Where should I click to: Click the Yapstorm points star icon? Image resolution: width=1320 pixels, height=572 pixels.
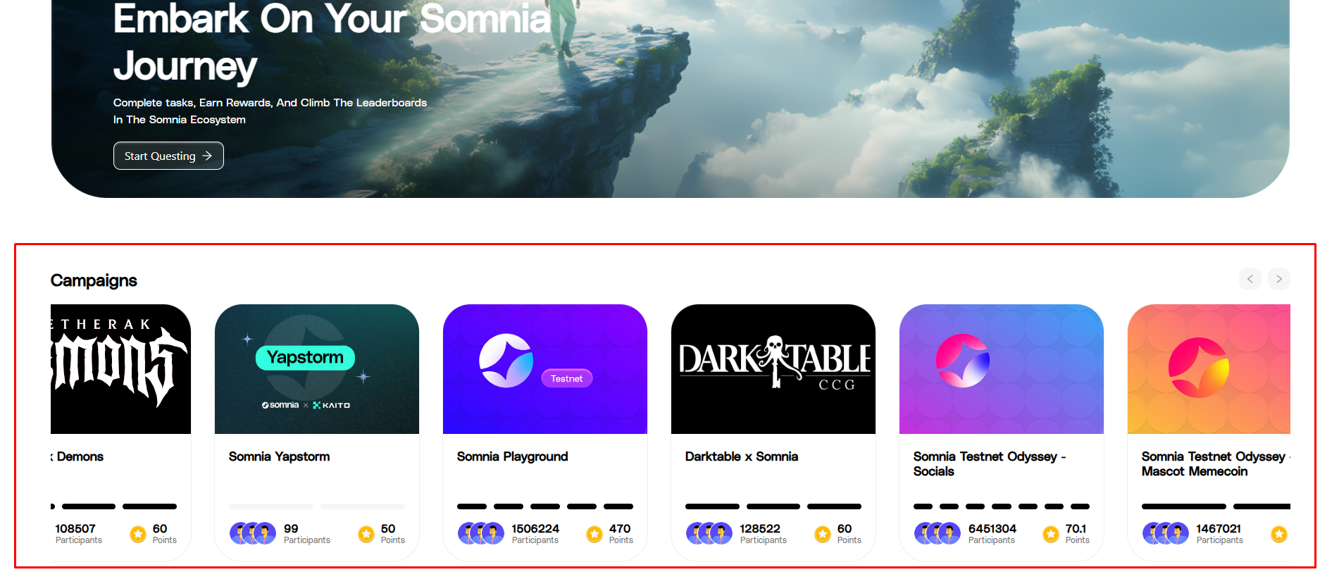point(366,534)
